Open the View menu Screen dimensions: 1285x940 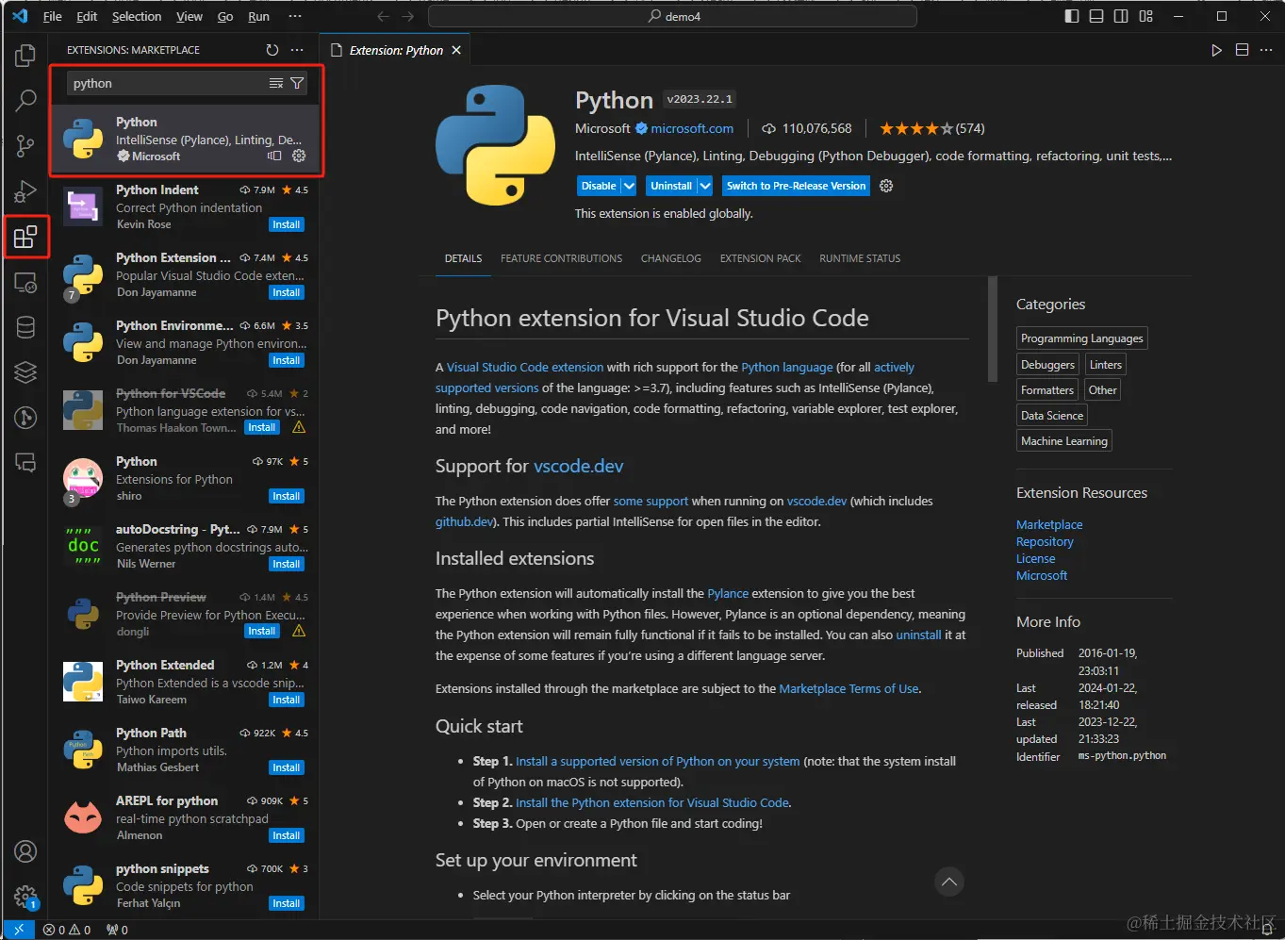point(189,16)
